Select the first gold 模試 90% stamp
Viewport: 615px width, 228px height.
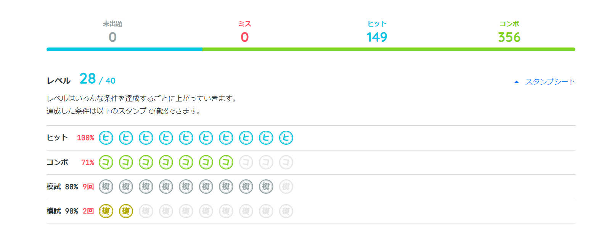pyautogui.click(x=106, y=211)
